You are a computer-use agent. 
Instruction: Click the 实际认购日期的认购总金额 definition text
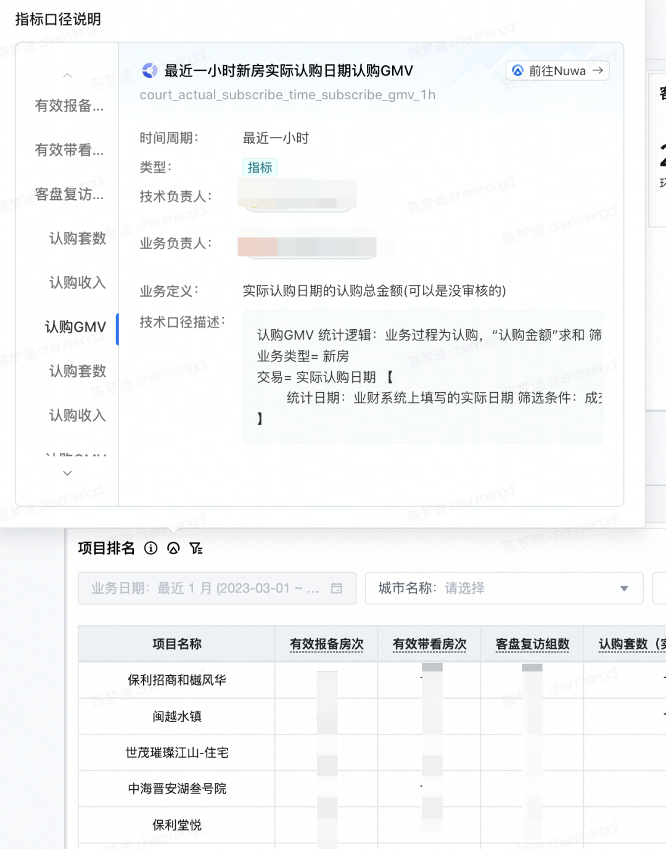click(x=374, y=291)
